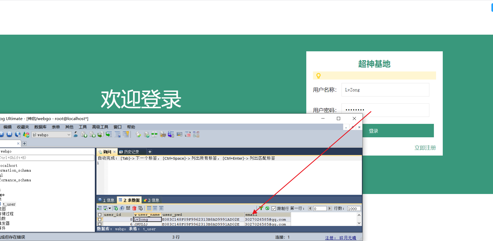The image size is (493, 241).
Task: Click the red delete rows trash icon
Action: [134, 208]
